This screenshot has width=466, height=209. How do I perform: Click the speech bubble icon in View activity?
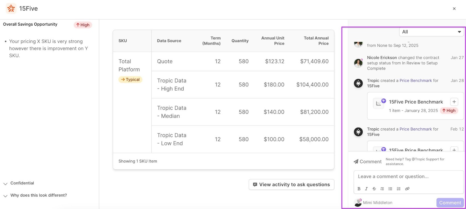[255, 185]
